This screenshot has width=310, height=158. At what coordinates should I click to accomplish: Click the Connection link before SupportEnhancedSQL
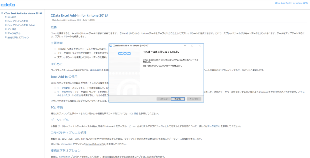(67, 144)
